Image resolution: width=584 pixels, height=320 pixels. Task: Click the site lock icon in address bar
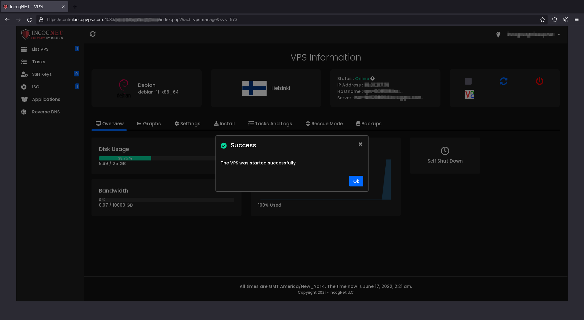pyautogui.click(x=41, y=20)
